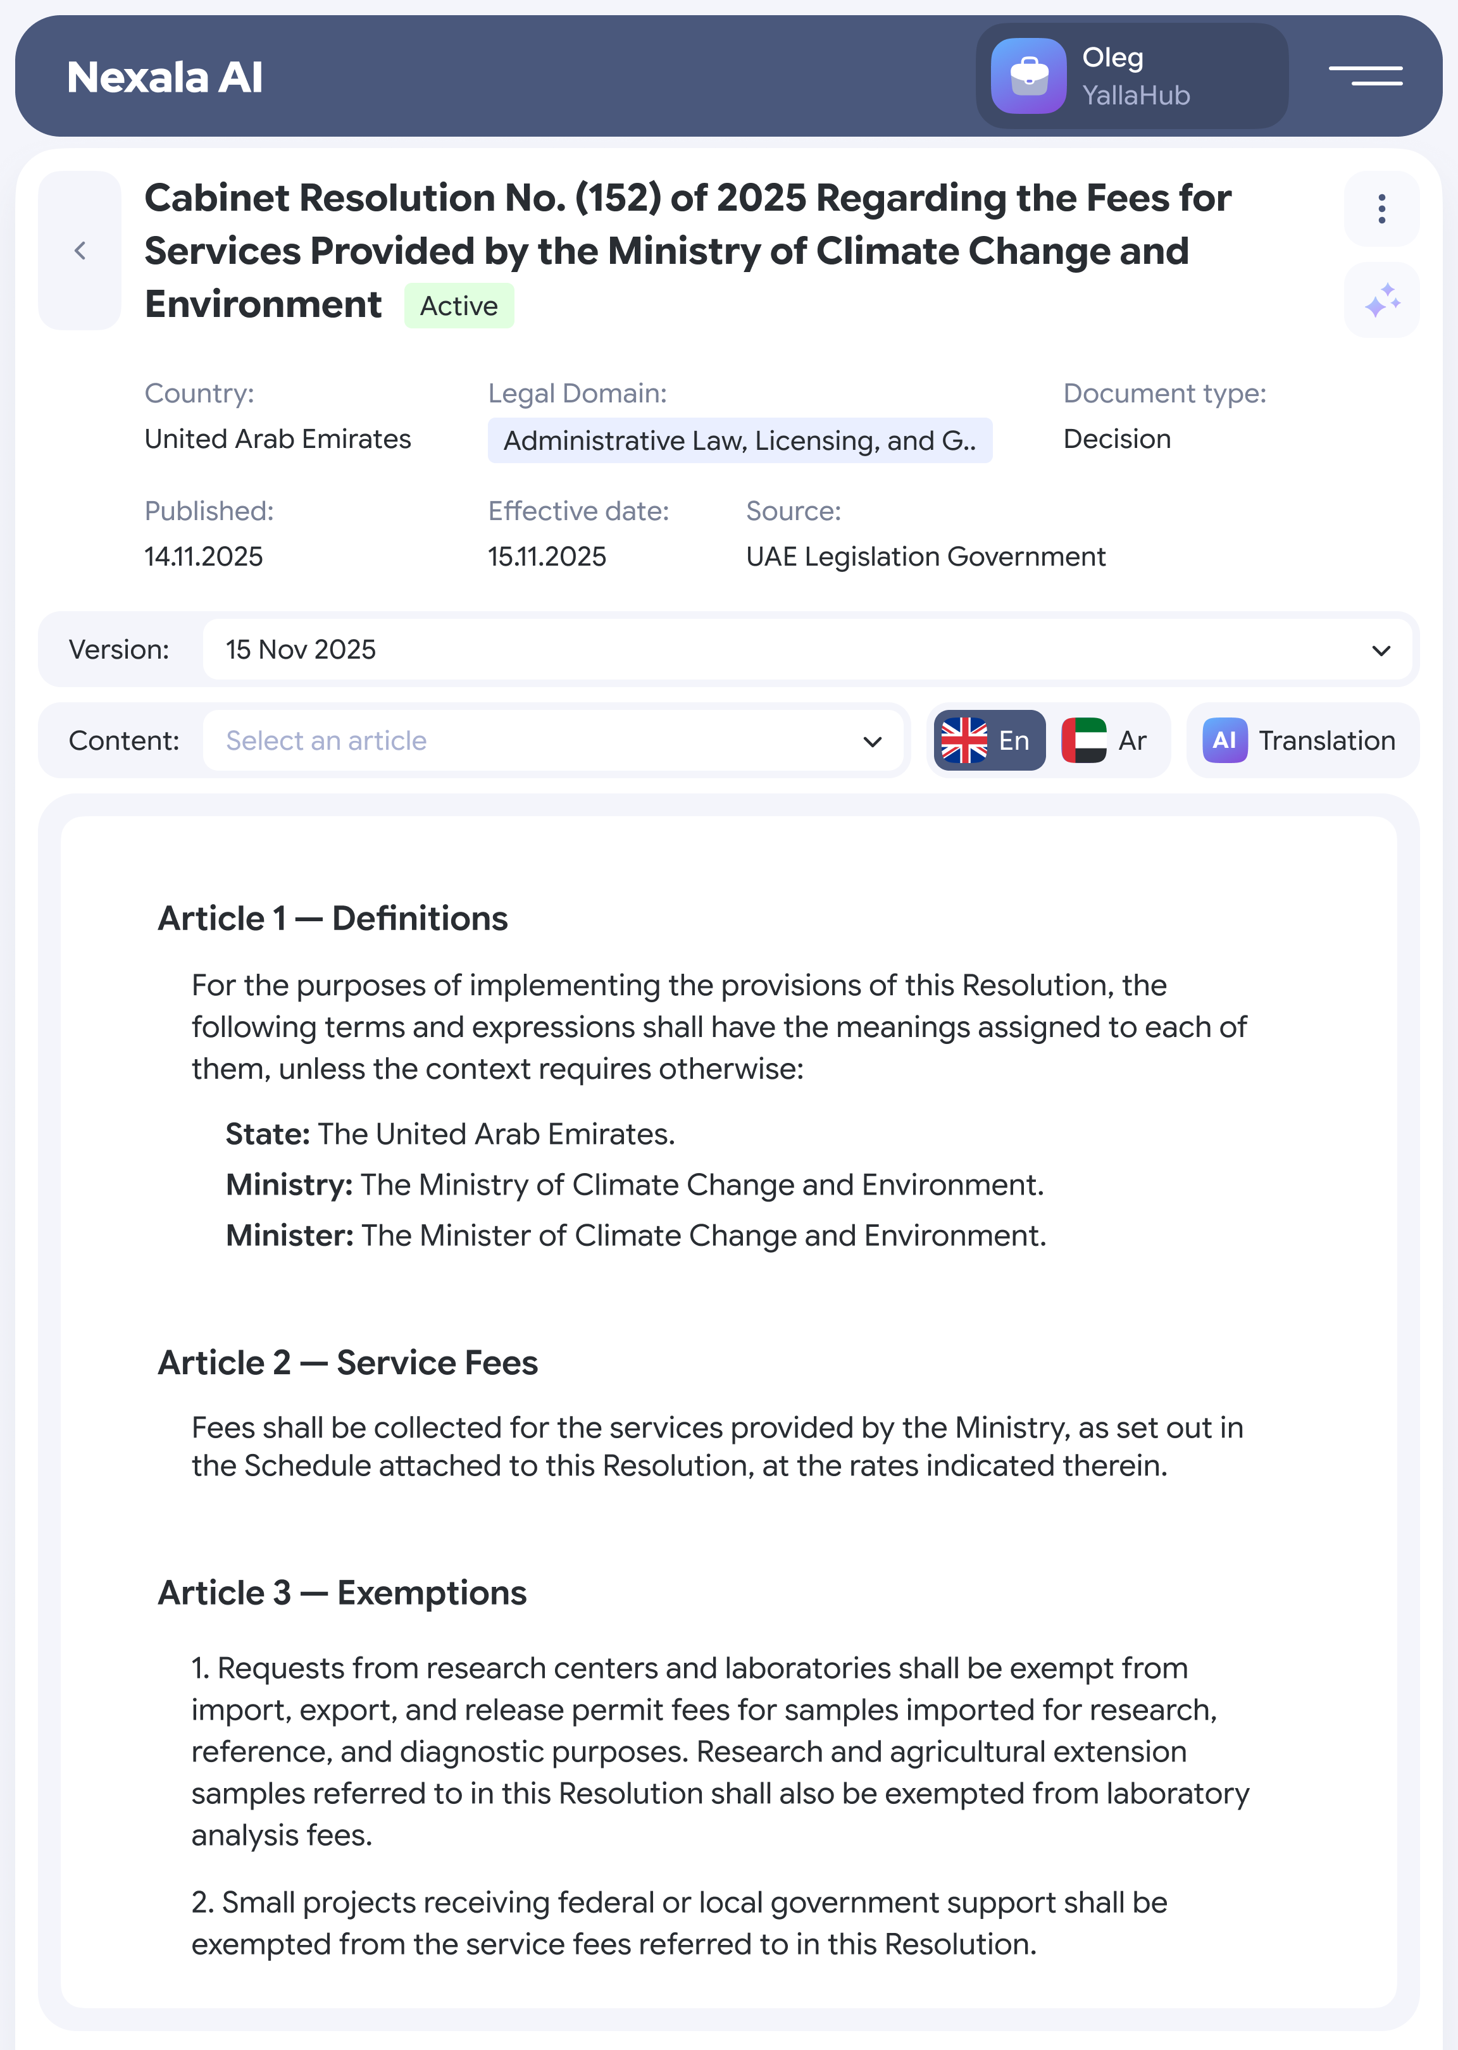Click the Article 3 — Exemptions heading
The width and height of the screenshot is (1458, 2050).
[342, 1593]
